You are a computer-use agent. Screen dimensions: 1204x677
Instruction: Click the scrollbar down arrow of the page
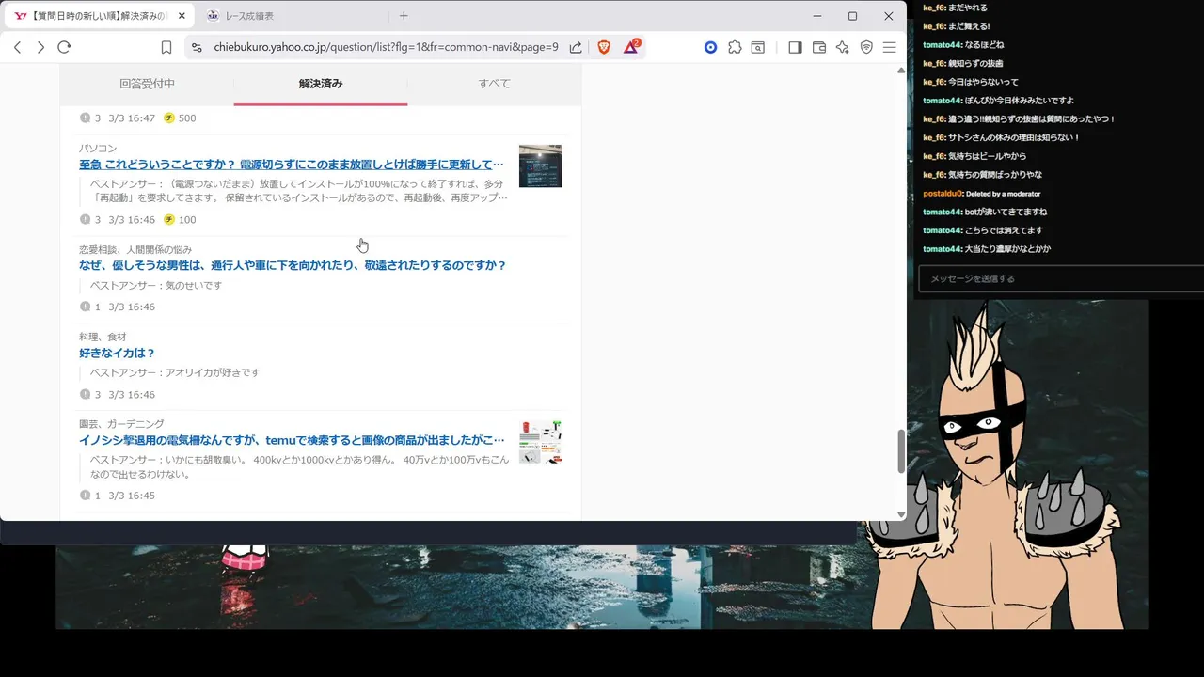tap(901, 514)
